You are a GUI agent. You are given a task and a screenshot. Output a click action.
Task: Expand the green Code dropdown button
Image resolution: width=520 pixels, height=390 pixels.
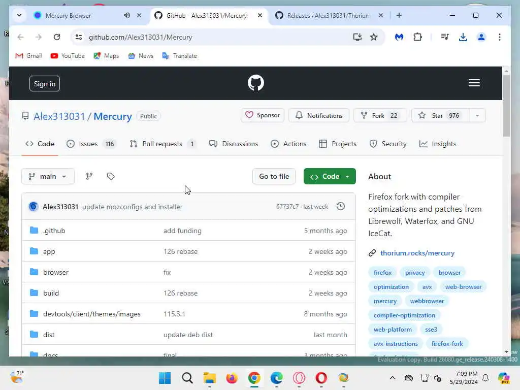(330, 176)
